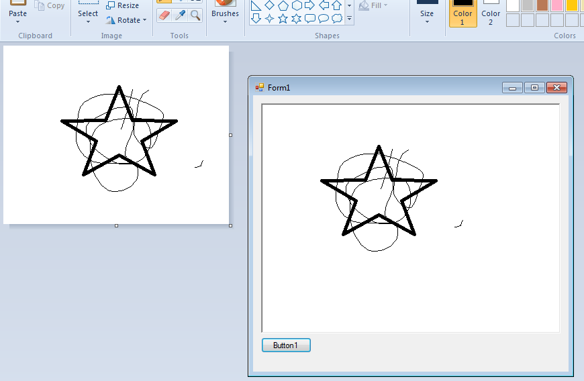Choose the six-point star shape
This screenshot has width=584, height=381.
click(x=297, y=18)
